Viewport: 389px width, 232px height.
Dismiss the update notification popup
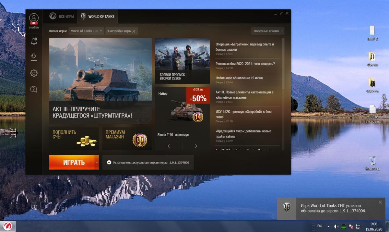pos(380,202)
